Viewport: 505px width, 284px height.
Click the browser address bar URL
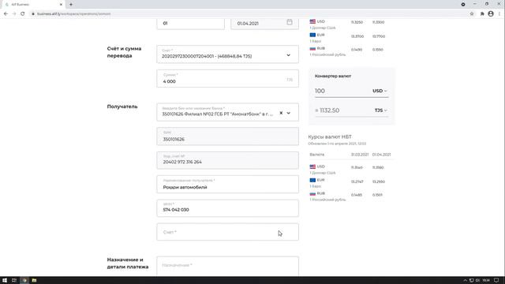tap(73, 14)
